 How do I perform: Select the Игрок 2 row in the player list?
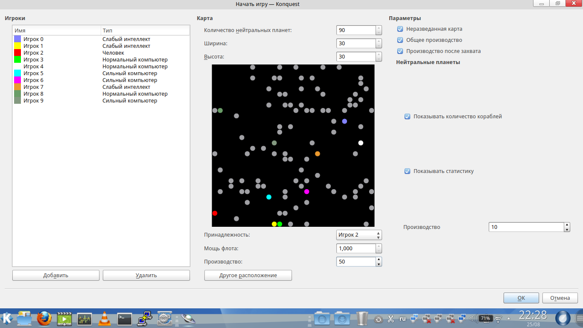[x=101, y=53]
